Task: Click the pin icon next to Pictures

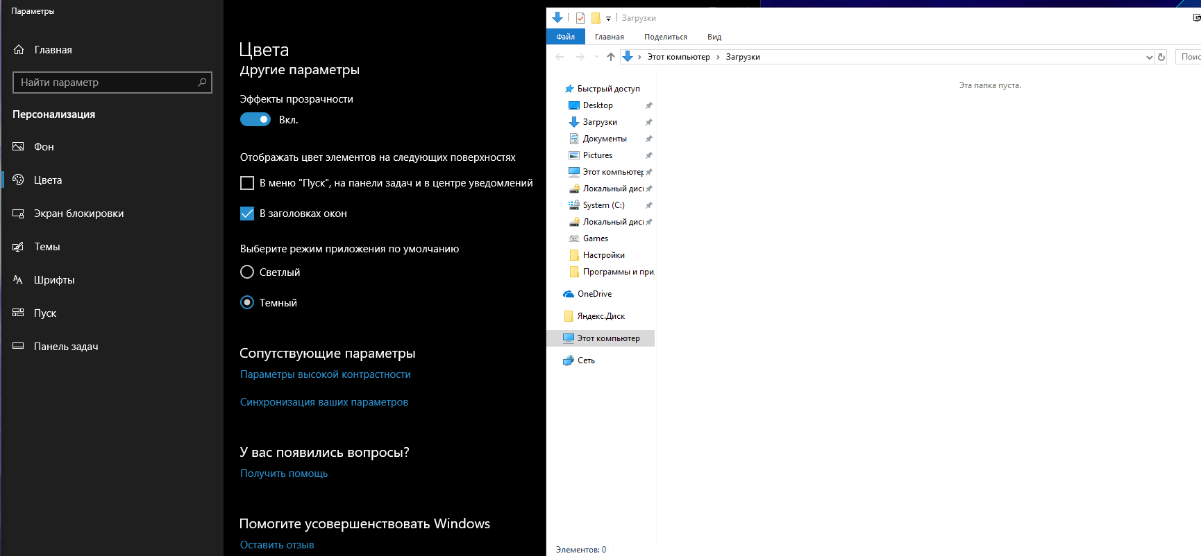Action: (x=649, y=155)
